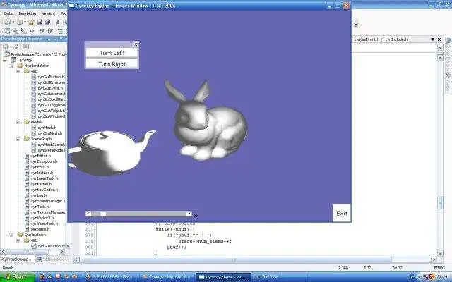Click the Add New Item toolbar icon
The width and height of the screenshot is (452, 282).
point(20,22)
